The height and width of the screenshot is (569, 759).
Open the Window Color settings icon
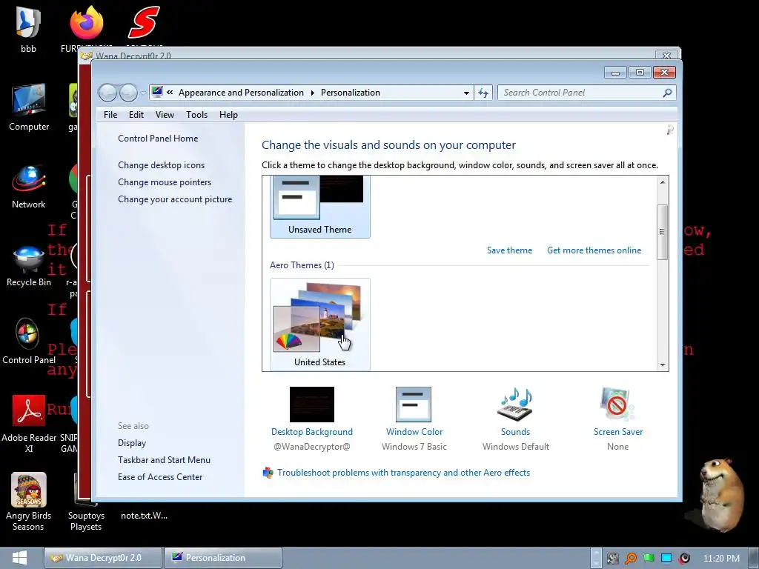414,404
